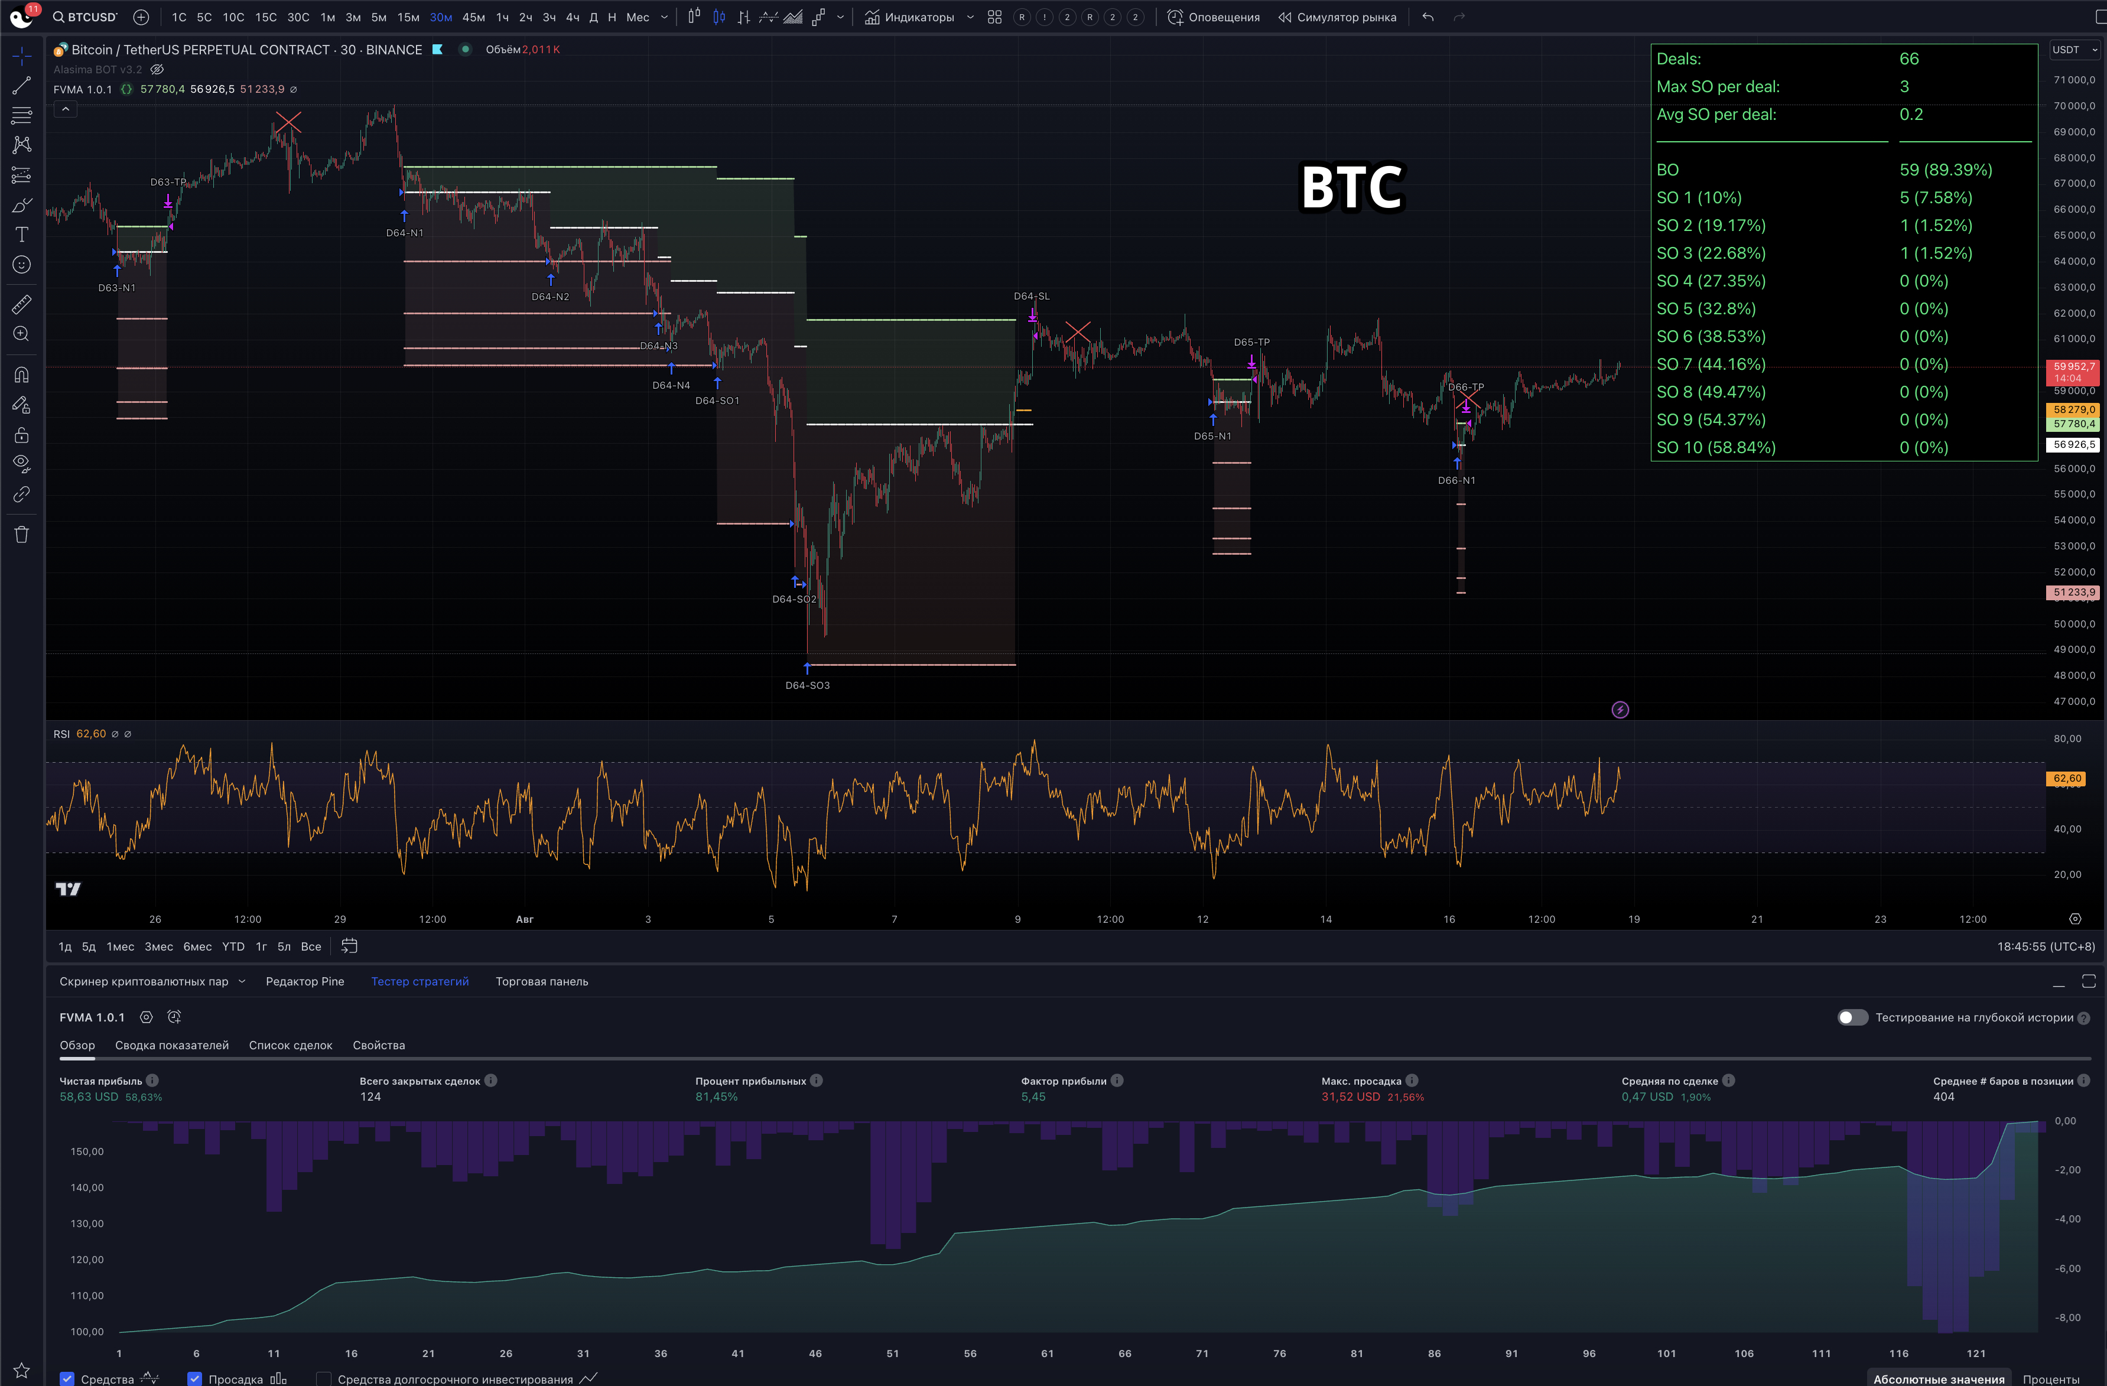Uncheck the Просадка drawdown checkbox
Viewport: 2107px width, 1386px height.
click(195, 1379)
